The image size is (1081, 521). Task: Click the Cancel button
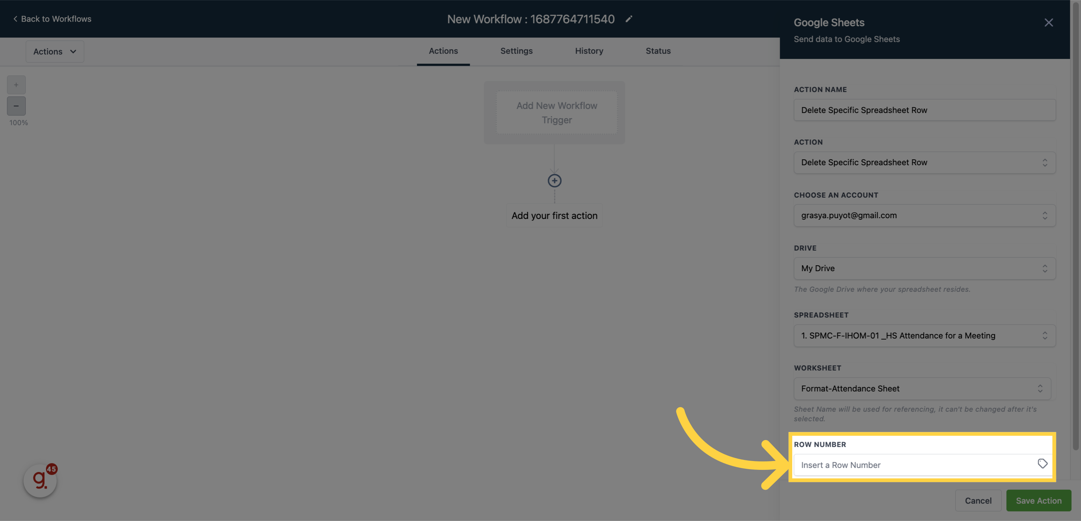point(978,500)
